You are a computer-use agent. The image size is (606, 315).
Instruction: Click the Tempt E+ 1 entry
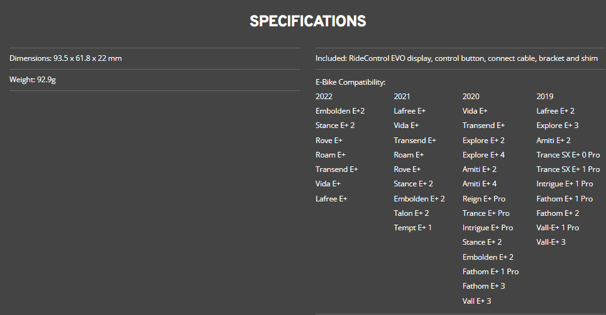pyautogui.click(x=412, y=228)
